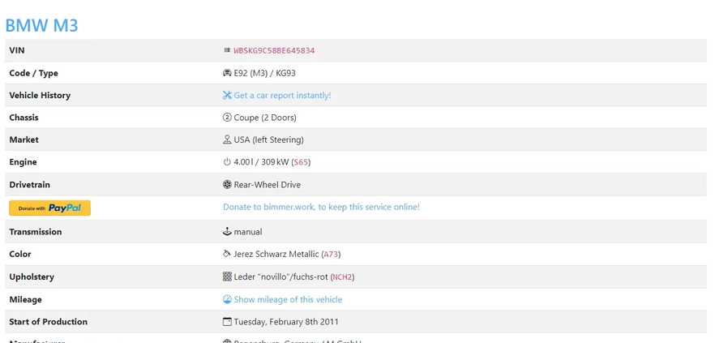Click the wheel icon beside Rear-Wheel Drive
This screenshot has height=343, width=715.
tap(227, 184)
